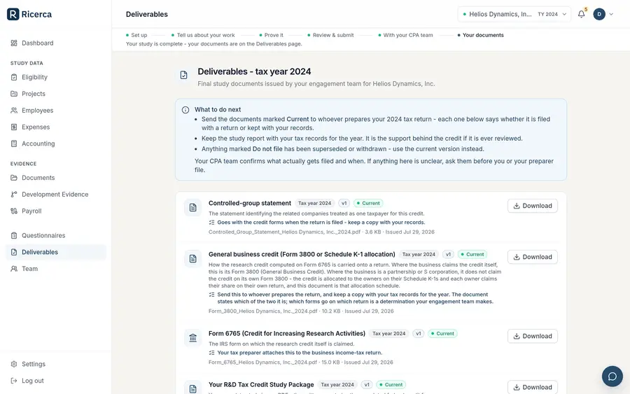The width and height of the screenshot is (630, 394).
Task: Download the Controlled-group statement
Action: click(x=533, y=206)
